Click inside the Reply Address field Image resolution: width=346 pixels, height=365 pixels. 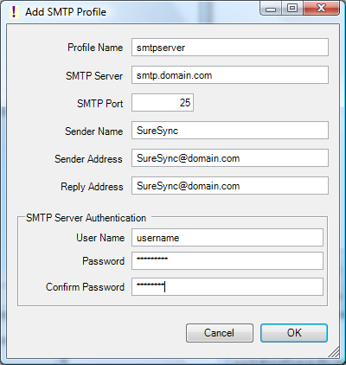tap(230, 186)
